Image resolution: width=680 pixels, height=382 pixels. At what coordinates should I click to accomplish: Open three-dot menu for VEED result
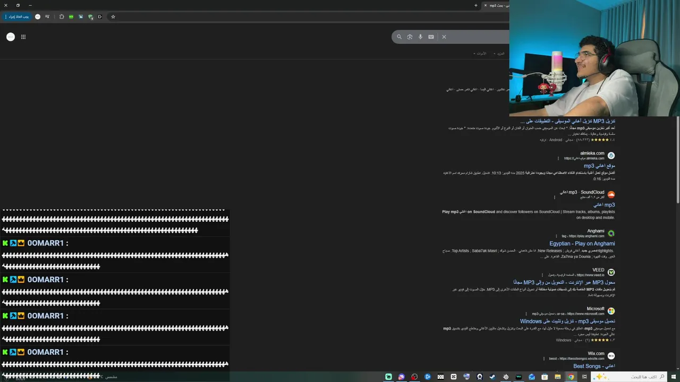point(542,275)
